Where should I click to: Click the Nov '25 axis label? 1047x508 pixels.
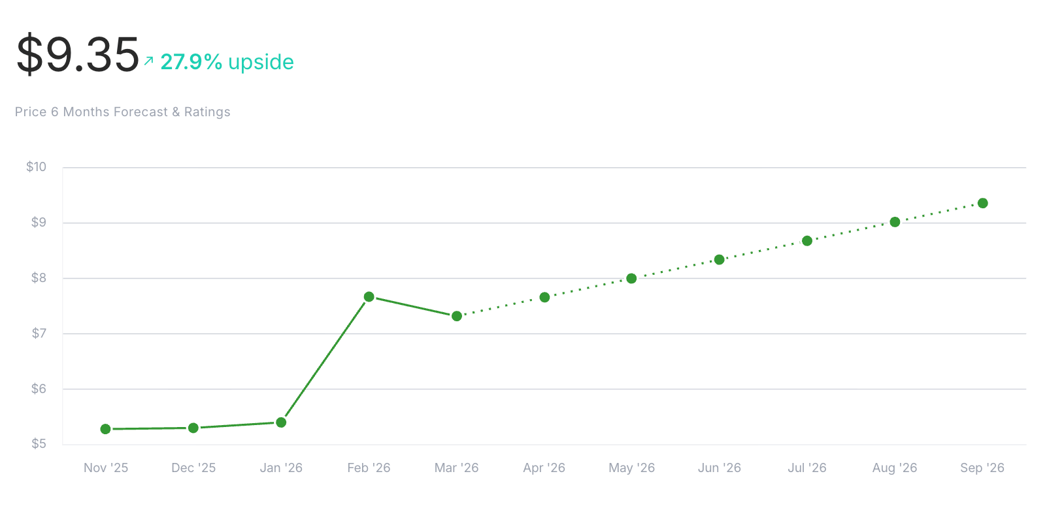pos(106,468)
